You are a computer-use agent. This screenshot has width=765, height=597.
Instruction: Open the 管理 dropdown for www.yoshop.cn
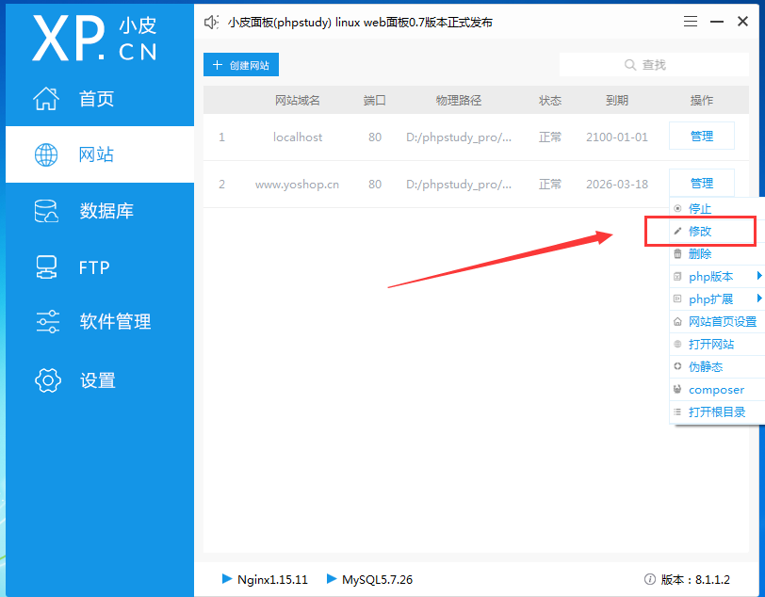pyautogui.click(x=702, y=184)
